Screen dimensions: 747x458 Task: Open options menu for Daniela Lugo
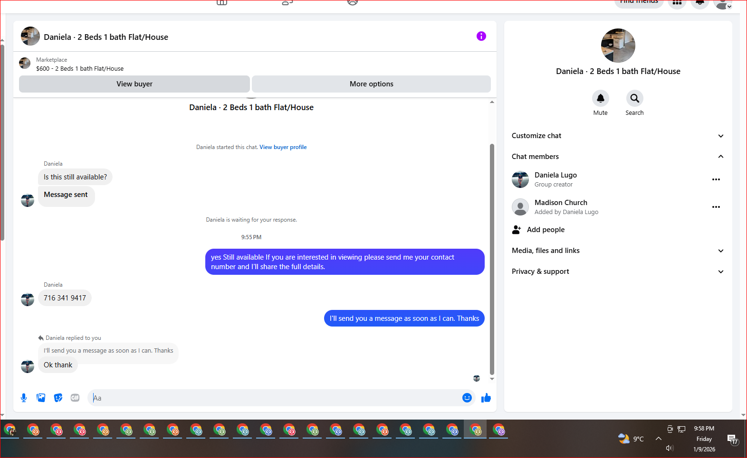click(x=716, y=179)
